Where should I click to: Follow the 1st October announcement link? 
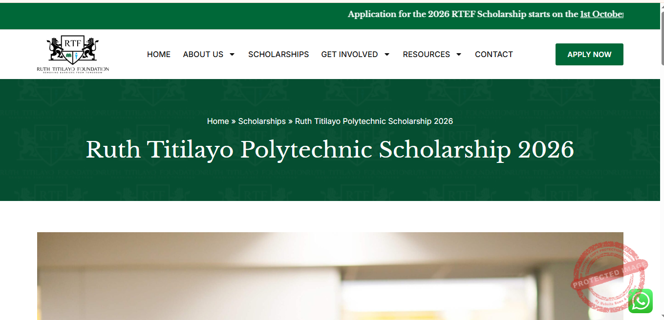601,14
